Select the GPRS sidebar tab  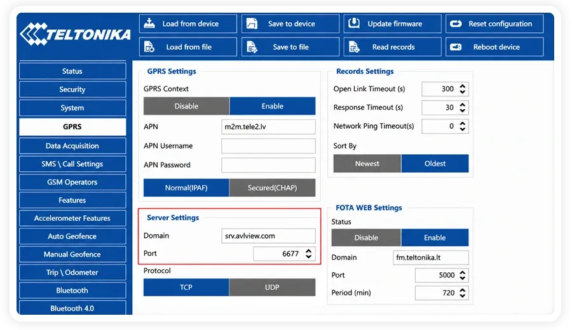coord(72,127)
